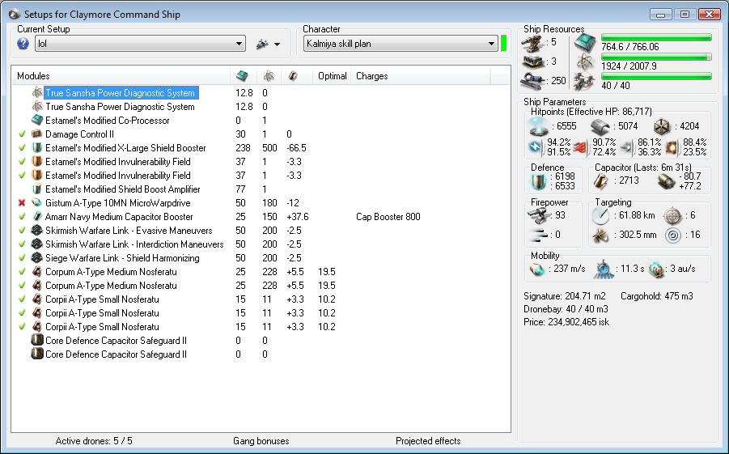The height and width of the screenshot is (454, 729).
Task: Open dropdown arrow beside ship icon
Action: coord(277,44)
